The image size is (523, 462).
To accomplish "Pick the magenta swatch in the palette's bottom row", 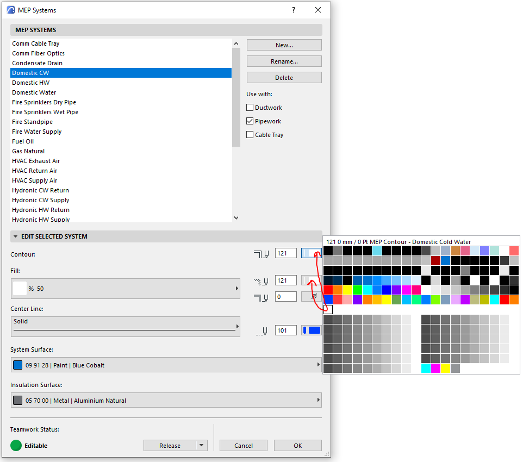I will pyautogui.click(x=435, y=369).
